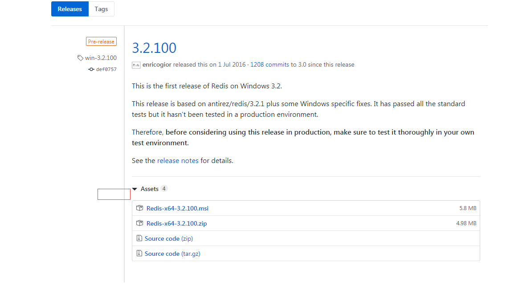Click the file icon for Source code (zip)
Screen dimensions: 506x294
[139, 238]
